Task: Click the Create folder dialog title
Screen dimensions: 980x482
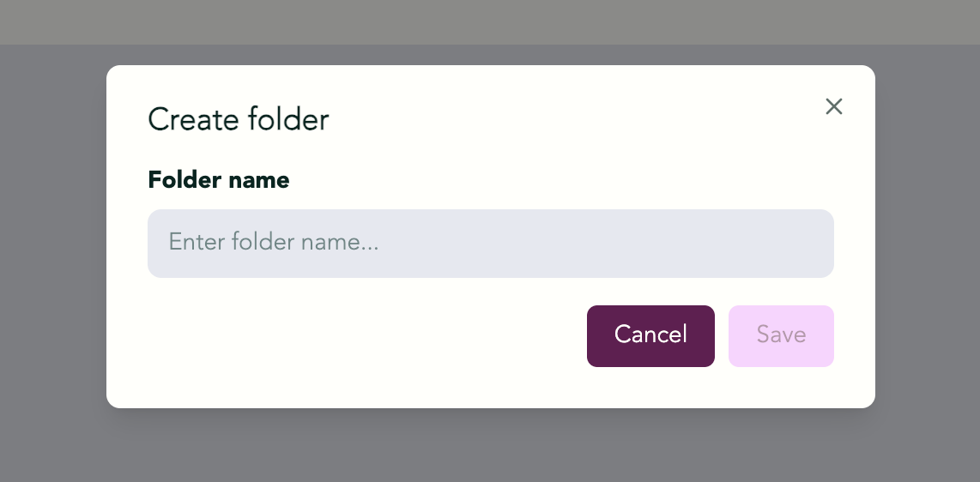Action: [x=238, y=119]
